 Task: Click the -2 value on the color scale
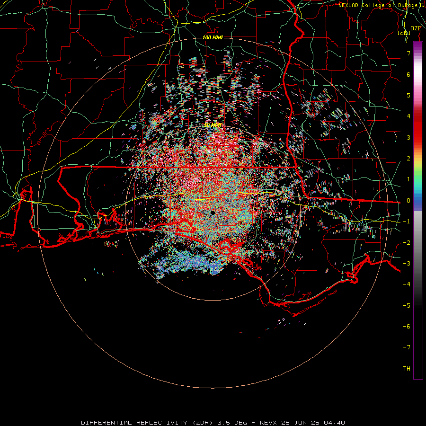[407, 243]
